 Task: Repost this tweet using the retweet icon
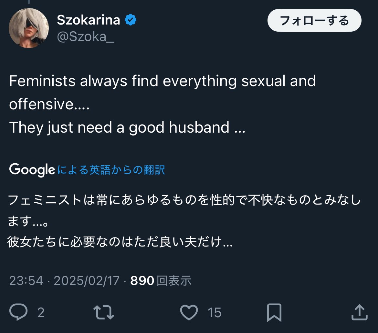click(103, 312)
